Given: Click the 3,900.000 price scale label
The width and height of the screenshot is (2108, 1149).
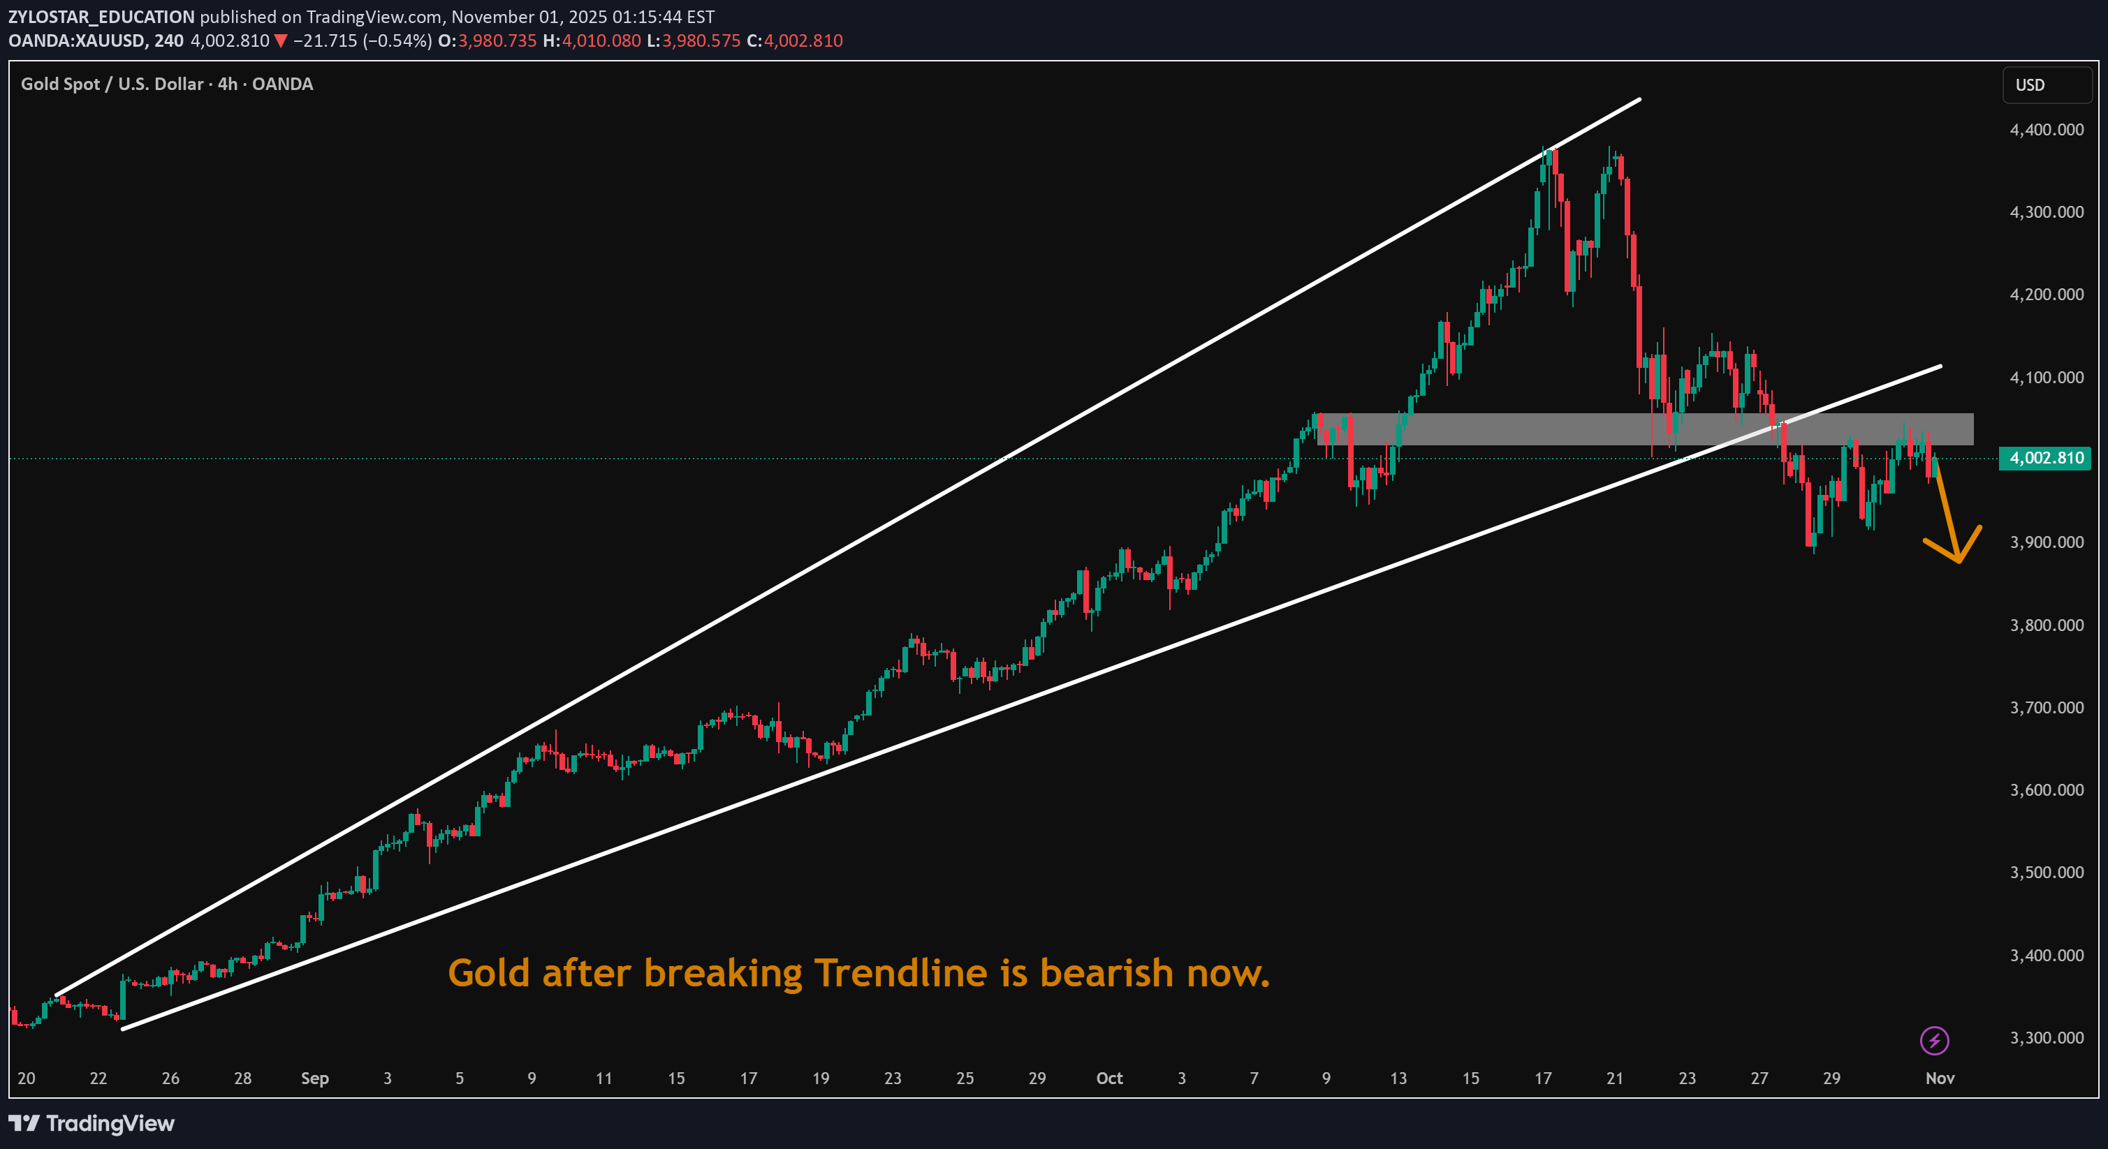Looking at the screenshot, I should tap(2046, 542).
